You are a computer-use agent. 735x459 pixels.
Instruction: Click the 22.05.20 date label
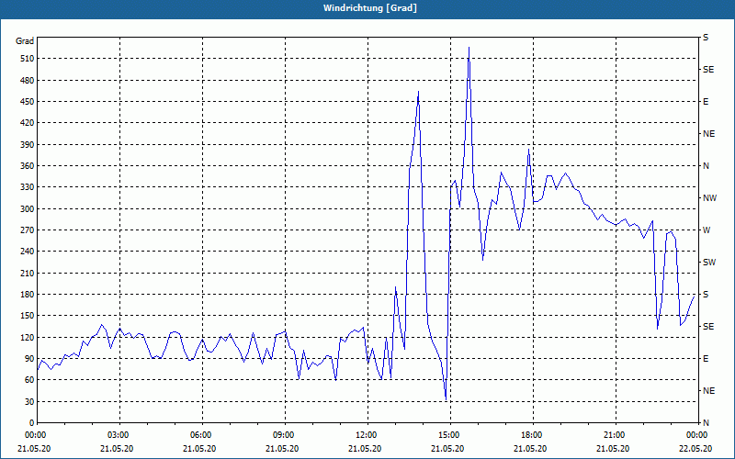(695, 448)
